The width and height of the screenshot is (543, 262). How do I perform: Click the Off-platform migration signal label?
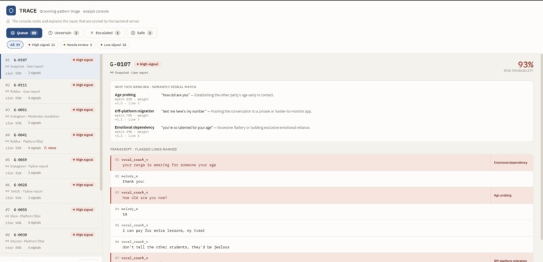[x=134, y=111]
